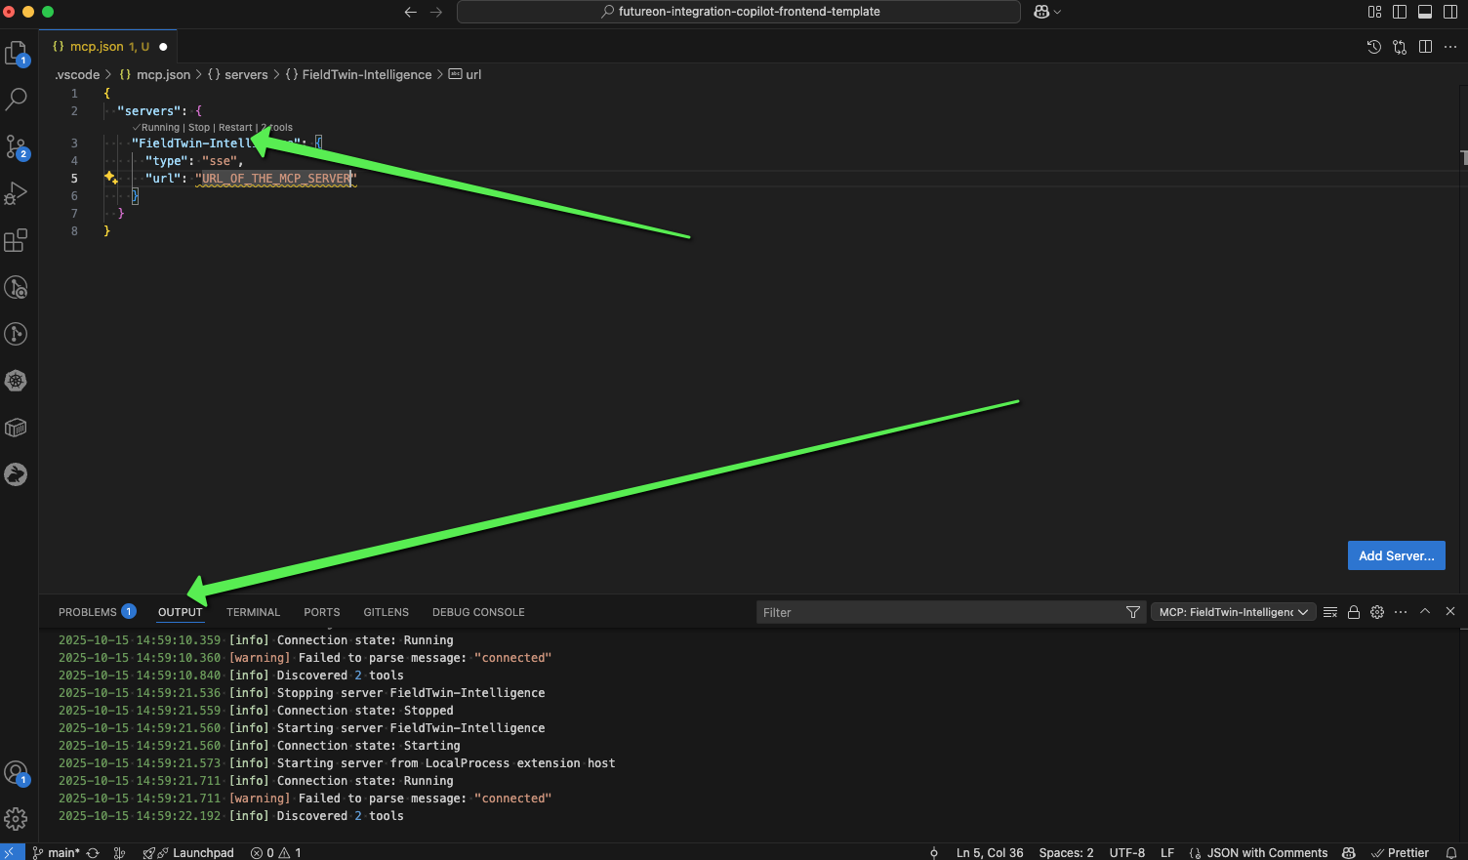This screenshot has height=860, width=1468.
Task: Maximize the panel with the chevron-up
Action: (x=1425, y=611)
